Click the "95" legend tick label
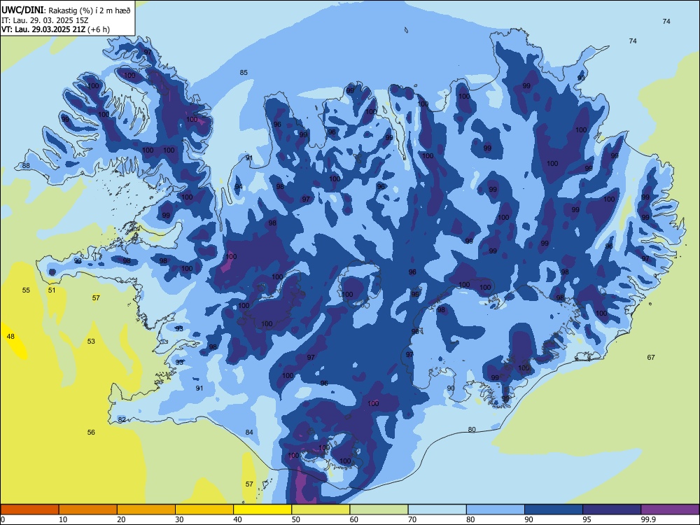 pos(587,519)
